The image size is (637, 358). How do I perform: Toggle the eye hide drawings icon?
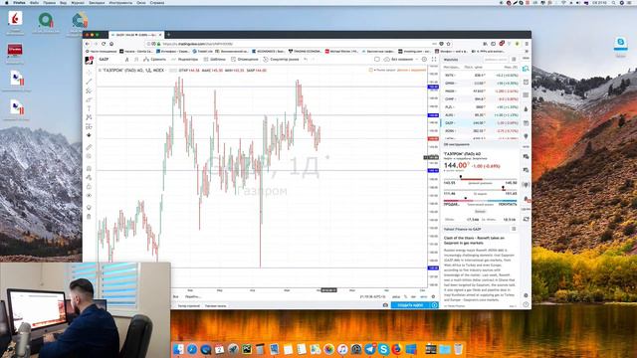[89, 196]
